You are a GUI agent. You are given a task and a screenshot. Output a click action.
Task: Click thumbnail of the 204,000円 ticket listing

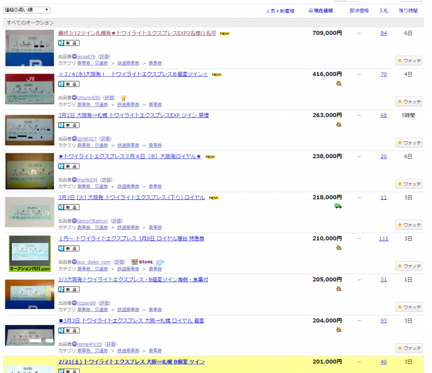(29, 335)
